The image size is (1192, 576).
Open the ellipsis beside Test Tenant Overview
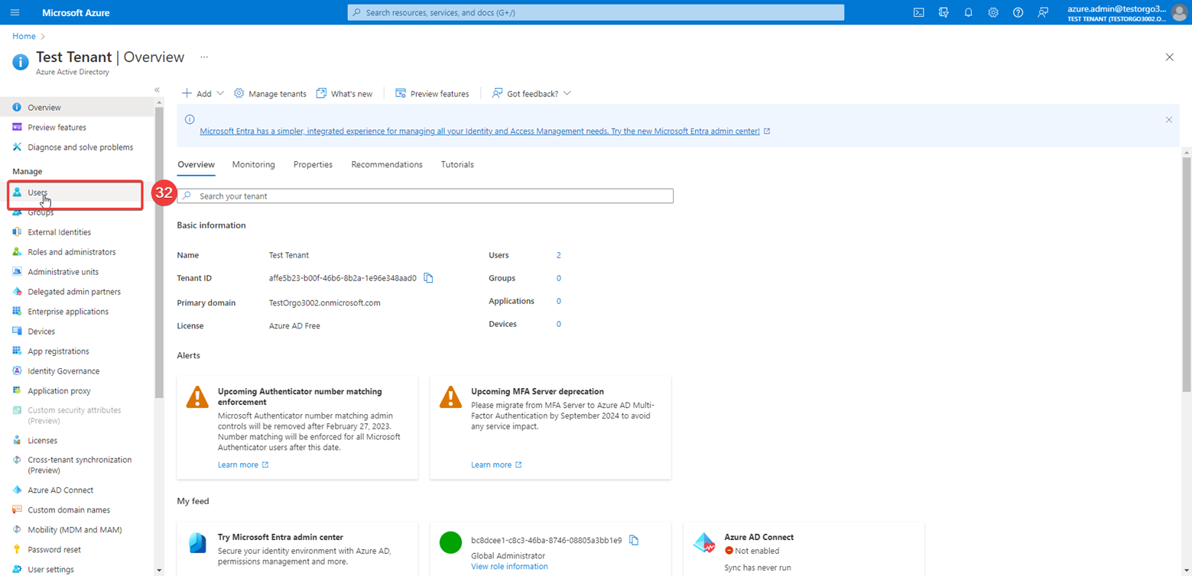[204, 57]
